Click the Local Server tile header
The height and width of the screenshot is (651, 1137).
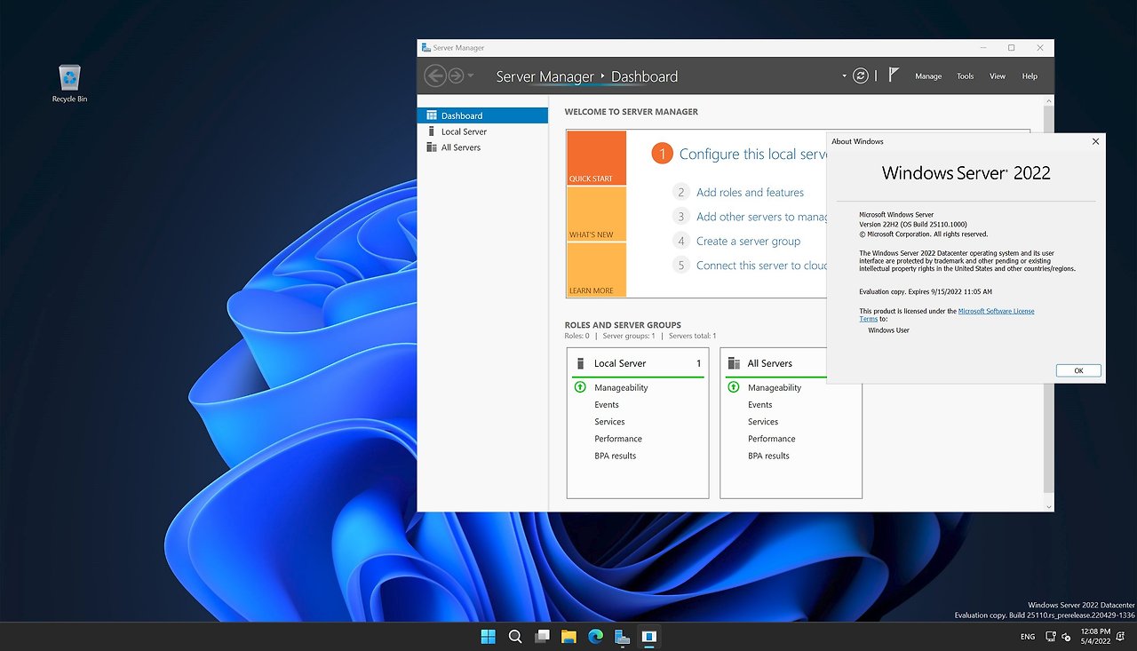[638, 363]
